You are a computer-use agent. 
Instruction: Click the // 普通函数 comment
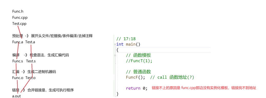click(138, 72)
